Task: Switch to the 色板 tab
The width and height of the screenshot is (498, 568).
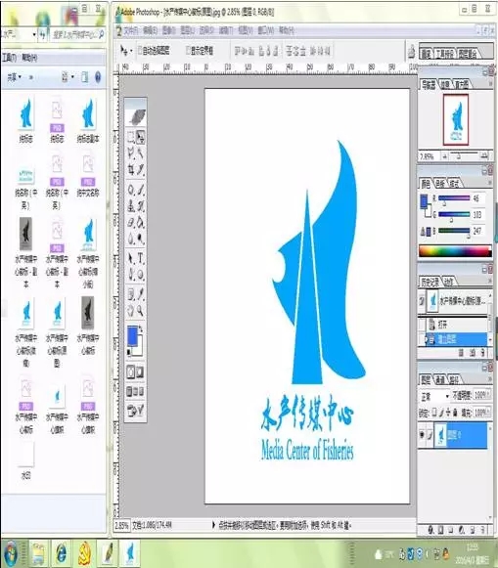Action: click(440, 183)
